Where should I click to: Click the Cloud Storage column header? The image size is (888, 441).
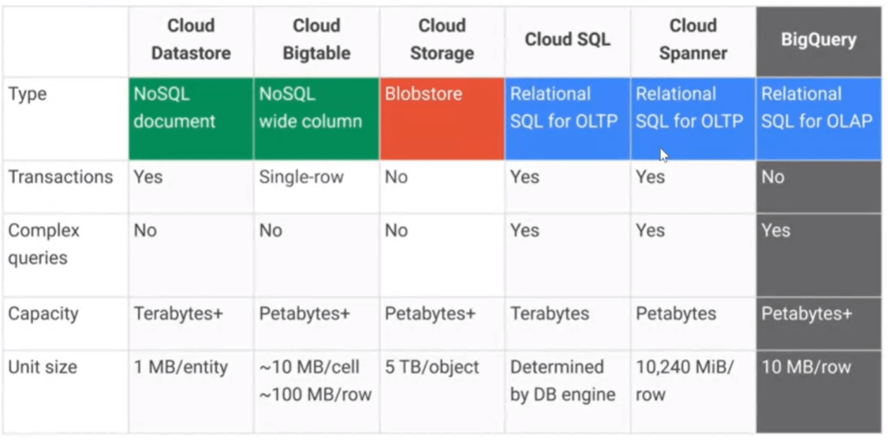(441, 39)
